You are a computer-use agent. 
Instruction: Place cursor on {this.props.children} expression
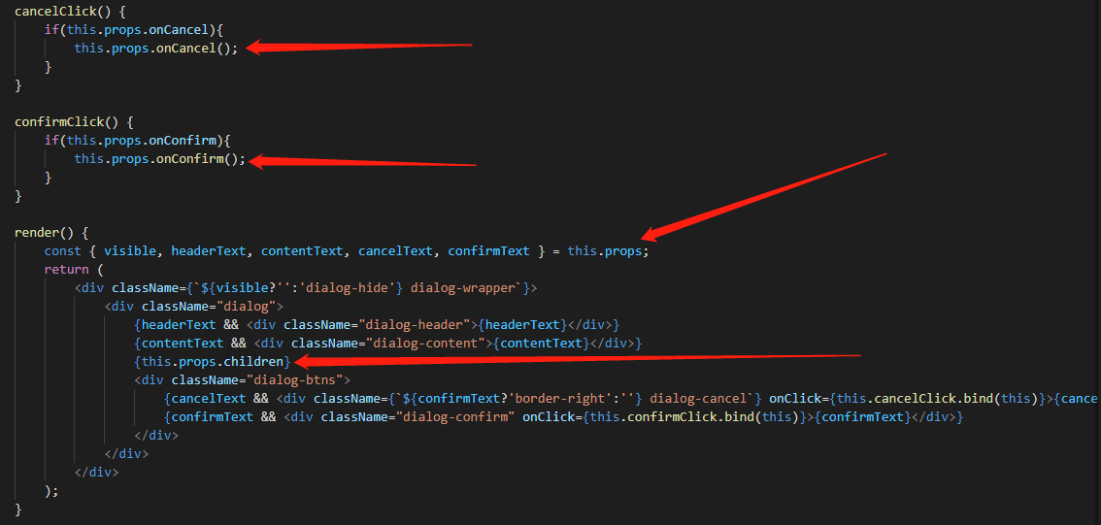[x=212, y=361]
